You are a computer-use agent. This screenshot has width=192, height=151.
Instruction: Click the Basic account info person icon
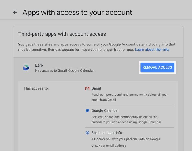click(87, 133)
